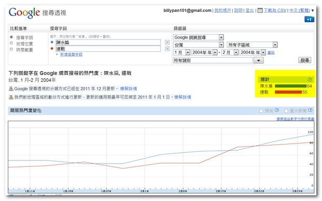The width and height of the screenshot is (322, 201).
Task: Open 瞭解詳情 link for 地理區域 notice
Action: point(183,97)
